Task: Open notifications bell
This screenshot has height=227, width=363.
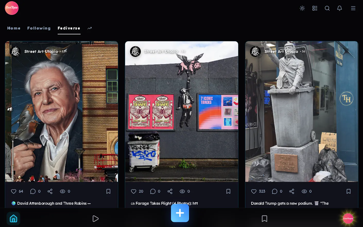Action: coord(340,8)
